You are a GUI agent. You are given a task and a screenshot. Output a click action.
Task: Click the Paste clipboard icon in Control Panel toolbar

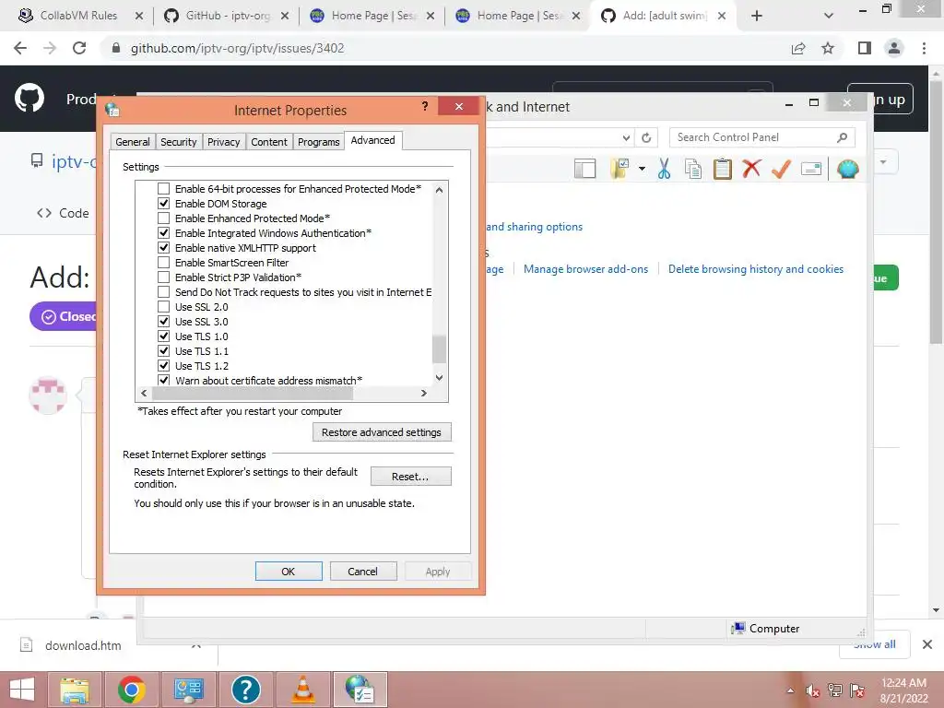pyautogui.click(x=723, y=170)
